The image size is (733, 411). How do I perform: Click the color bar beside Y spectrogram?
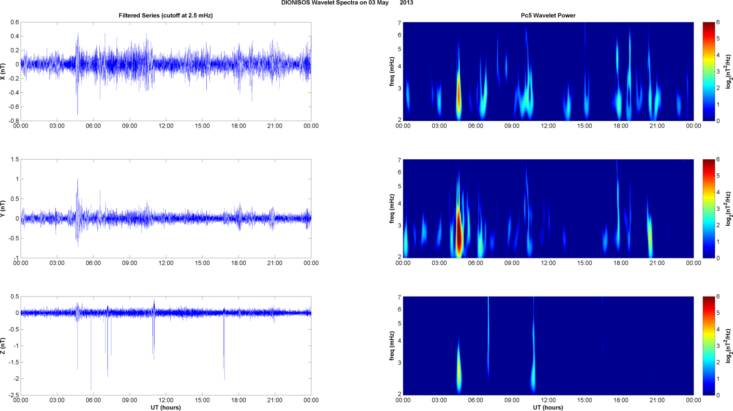[x=708, y=208]
